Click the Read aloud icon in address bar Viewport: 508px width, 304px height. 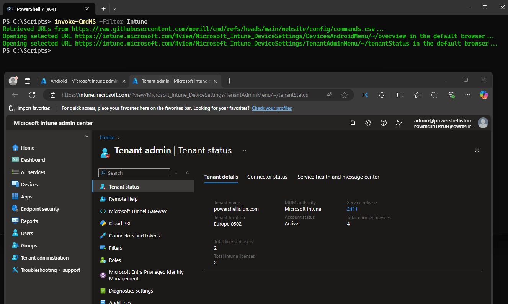click(329, 95)
